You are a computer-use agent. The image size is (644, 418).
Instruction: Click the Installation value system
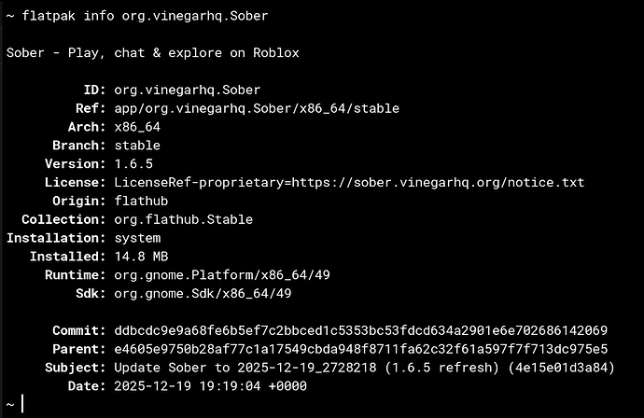(137, 238)
